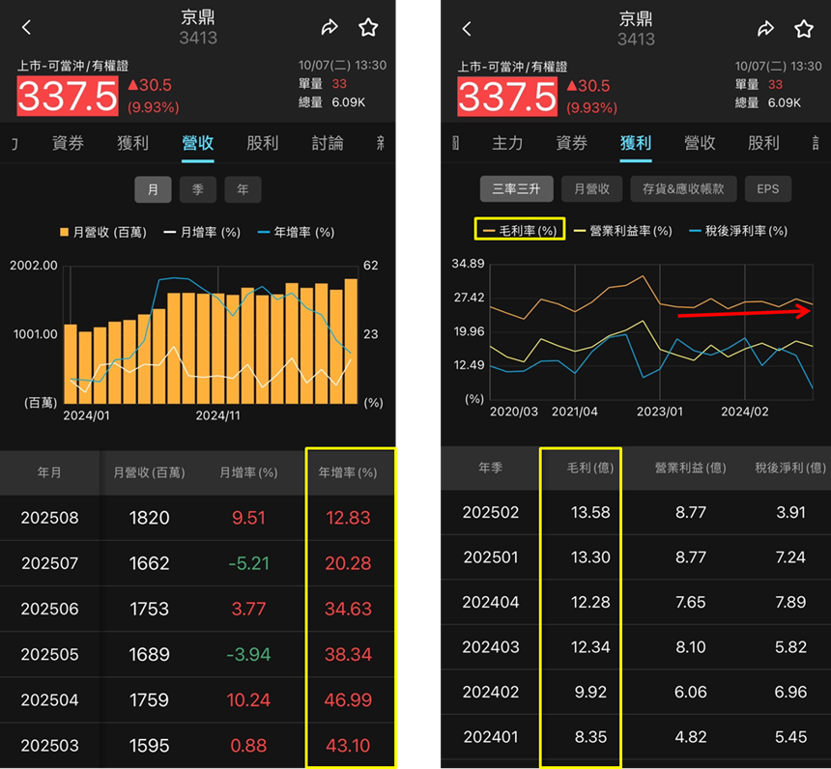The width and height of the screenshot is (831, 769).
Task: Select the 年 period button
Action: [243, 189]
